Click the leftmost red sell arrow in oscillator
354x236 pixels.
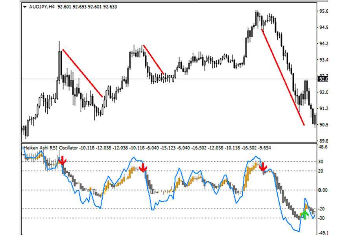63,160
